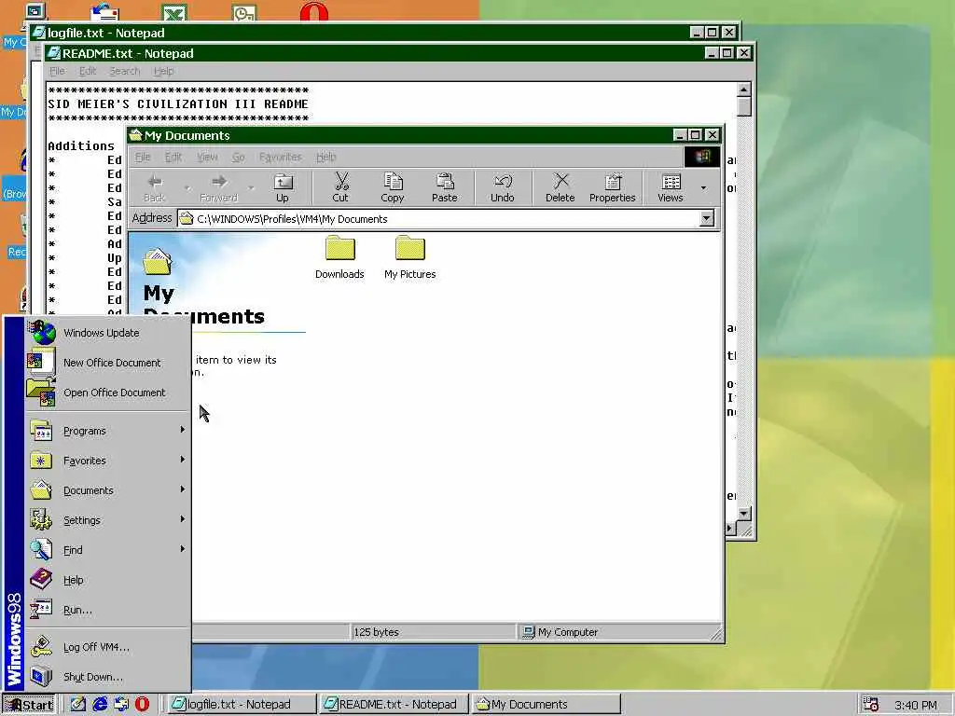This screenshot has height=716, width=955.
Task: Select Shut Down... in Start menu
Action: pos(108,677)
